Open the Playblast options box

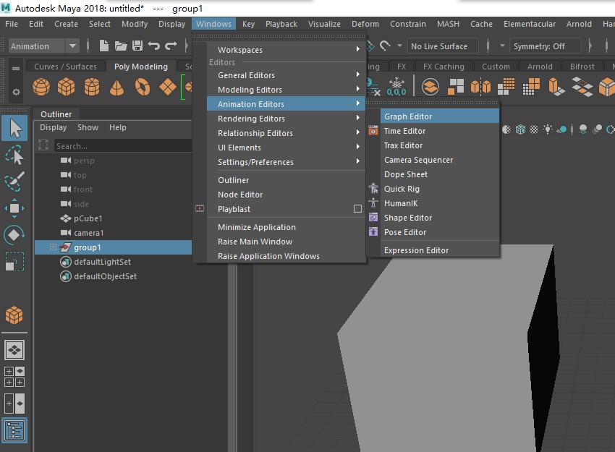(357, 208)
